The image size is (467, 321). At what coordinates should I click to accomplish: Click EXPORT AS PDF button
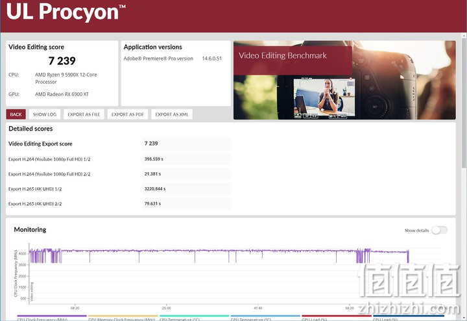pyautogui.click(x=128, y=114)
